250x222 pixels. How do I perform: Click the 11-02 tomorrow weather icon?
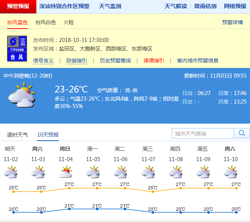click(10, 172)
